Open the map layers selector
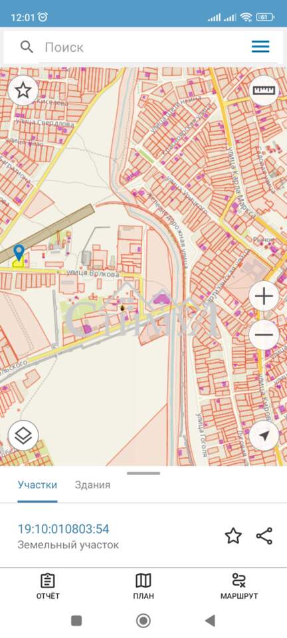The height and width of the screenshot is (638, 287). point(23,436)
